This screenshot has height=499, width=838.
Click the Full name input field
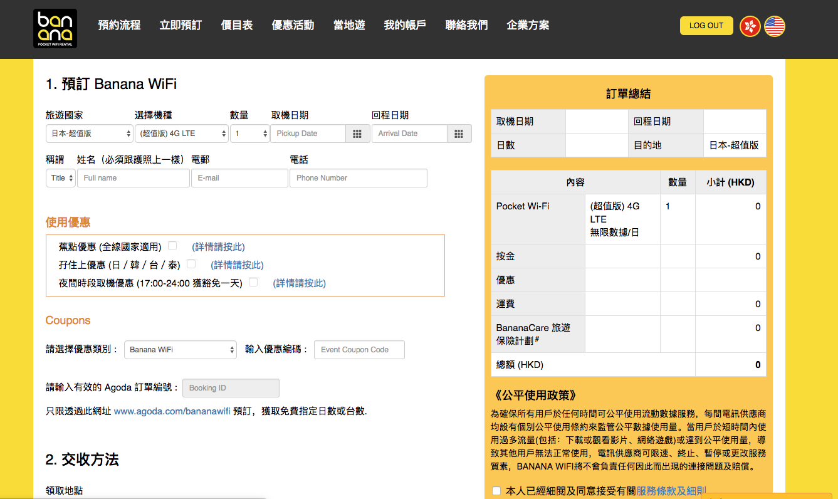point(134,178)
